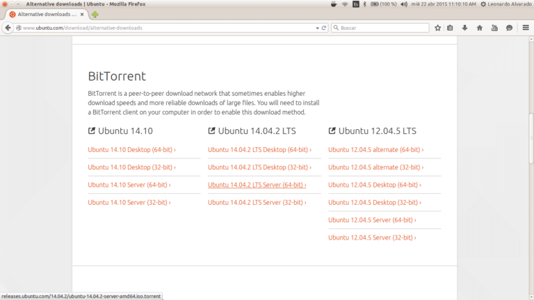
Task: Download Ubuntu 14.10 Server (32-bit) torrent
Action: coord(129,202)
